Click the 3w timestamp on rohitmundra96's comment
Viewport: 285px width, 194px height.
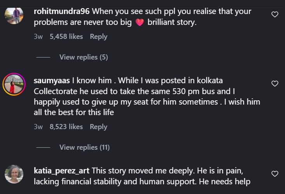tap(38, 37)
